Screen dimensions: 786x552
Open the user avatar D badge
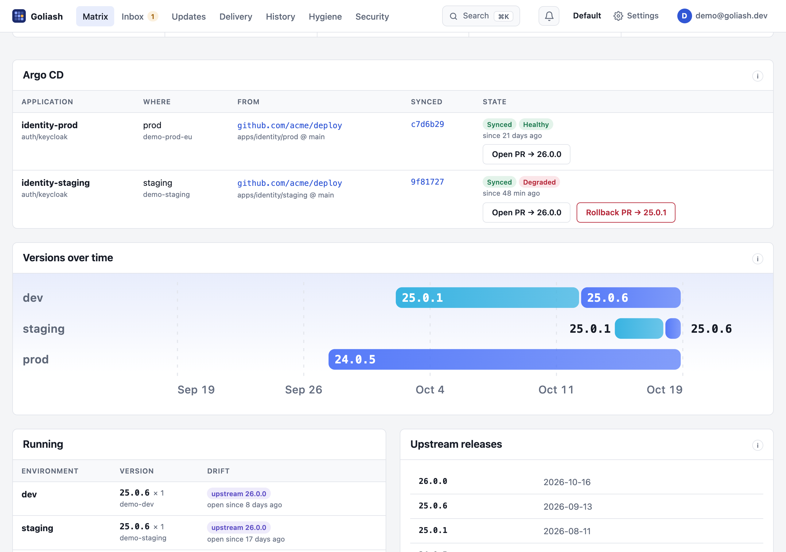(684, 16)
